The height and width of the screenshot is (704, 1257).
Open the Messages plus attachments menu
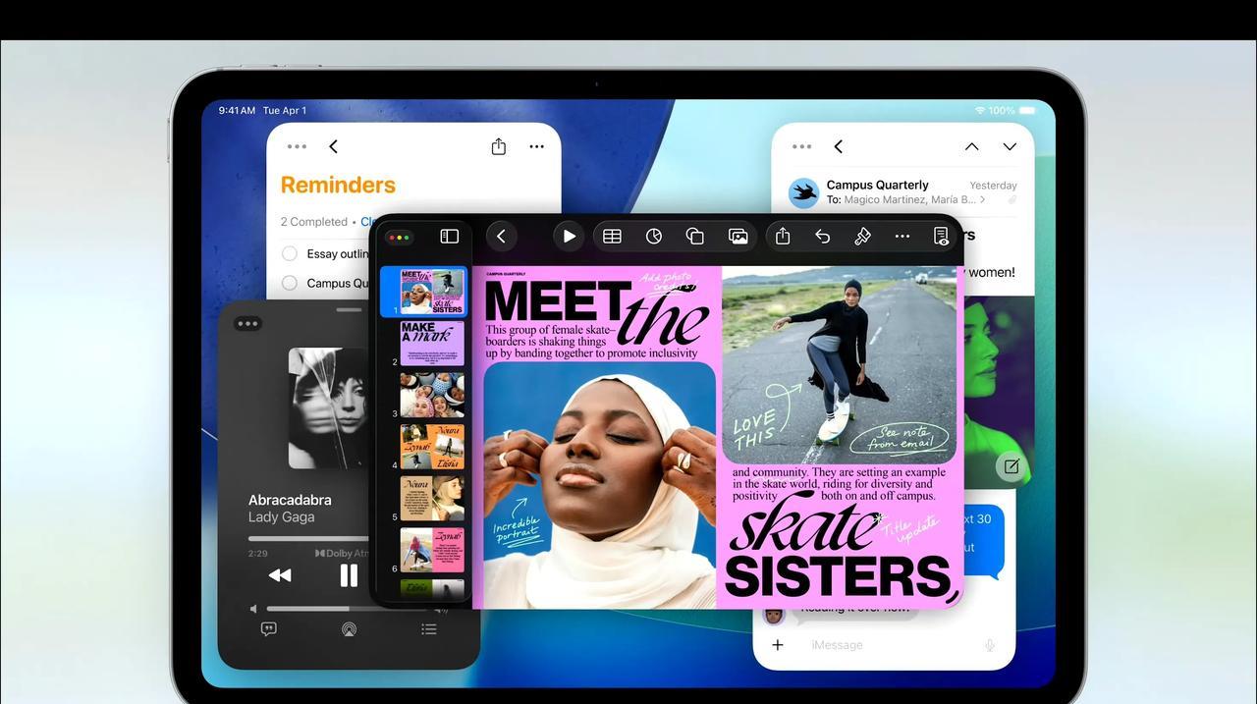pos(778,645)
